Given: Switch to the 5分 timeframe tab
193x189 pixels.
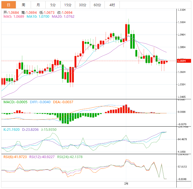Looking at the screenshot, I should point(53,5).
